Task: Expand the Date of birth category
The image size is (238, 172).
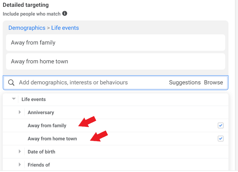Action: click(x=19, y=152)
